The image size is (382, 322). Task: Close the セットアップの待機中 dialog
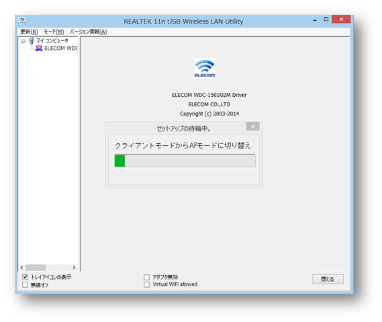click(252, 126)
